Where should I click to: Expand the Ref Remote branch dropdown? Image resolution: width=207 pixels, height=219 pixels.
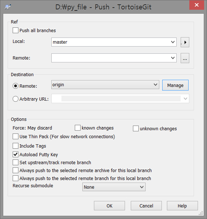(x=114, y=58)
